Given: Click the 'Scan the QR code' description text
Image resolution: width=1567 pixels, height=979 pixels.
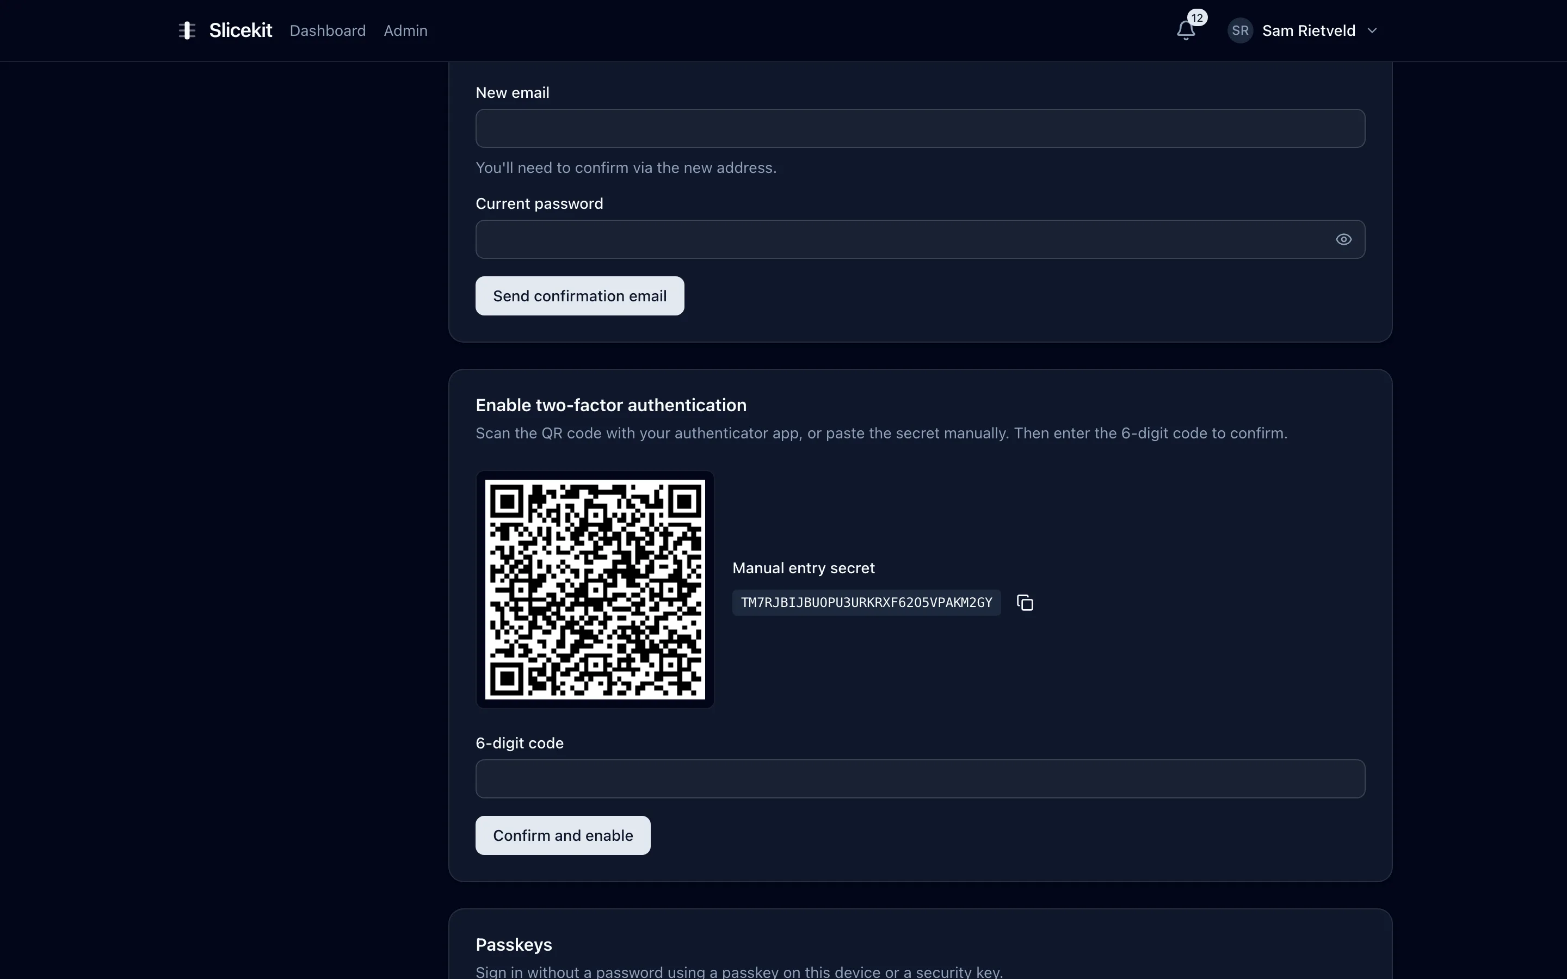Looking at the screenshot, I should click(881, 433).
